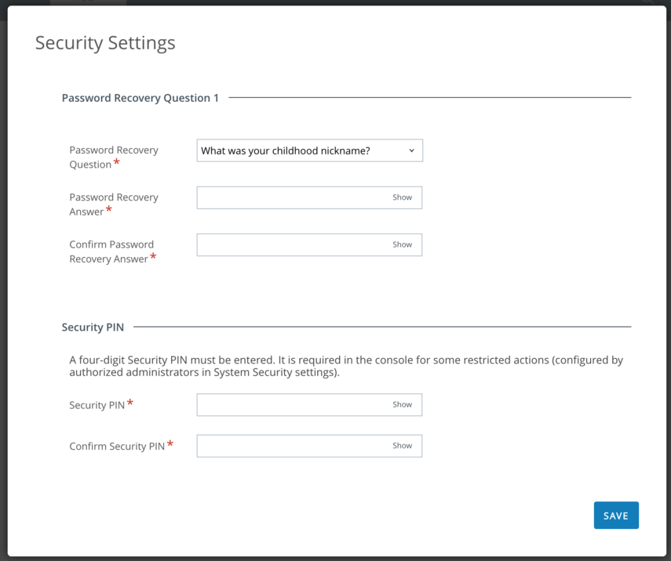Focus the Password Recovery Answer field

[290, 197]
